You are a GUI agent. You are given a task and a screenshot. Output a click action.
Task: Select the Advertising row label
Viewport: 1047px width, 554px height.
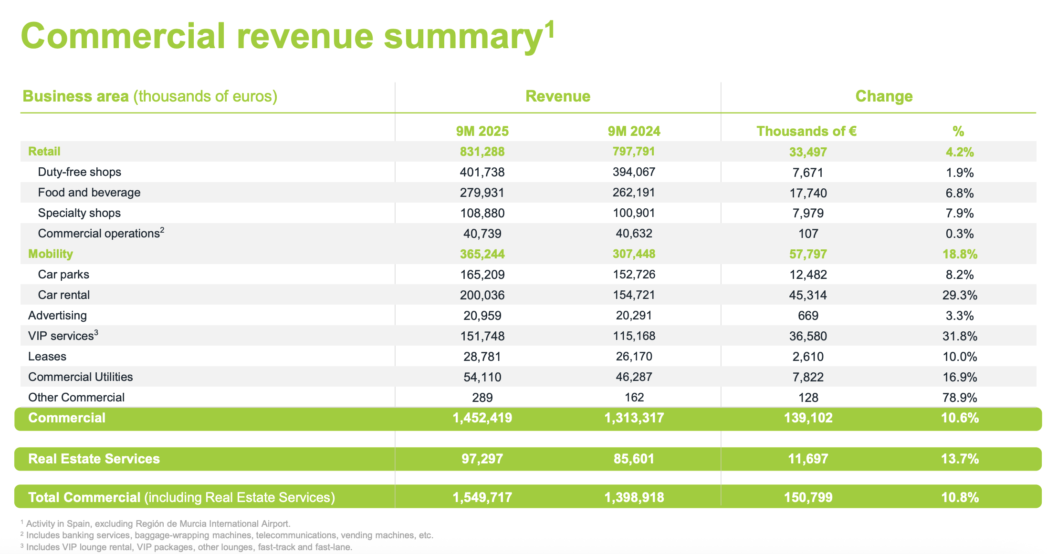[x=57, y=316]
